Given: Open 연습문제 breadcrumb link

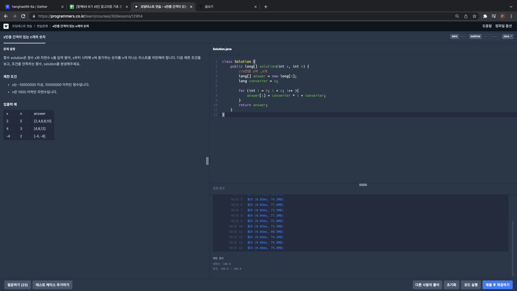Looking at the screenshot, I should click(x=42, y=26).
